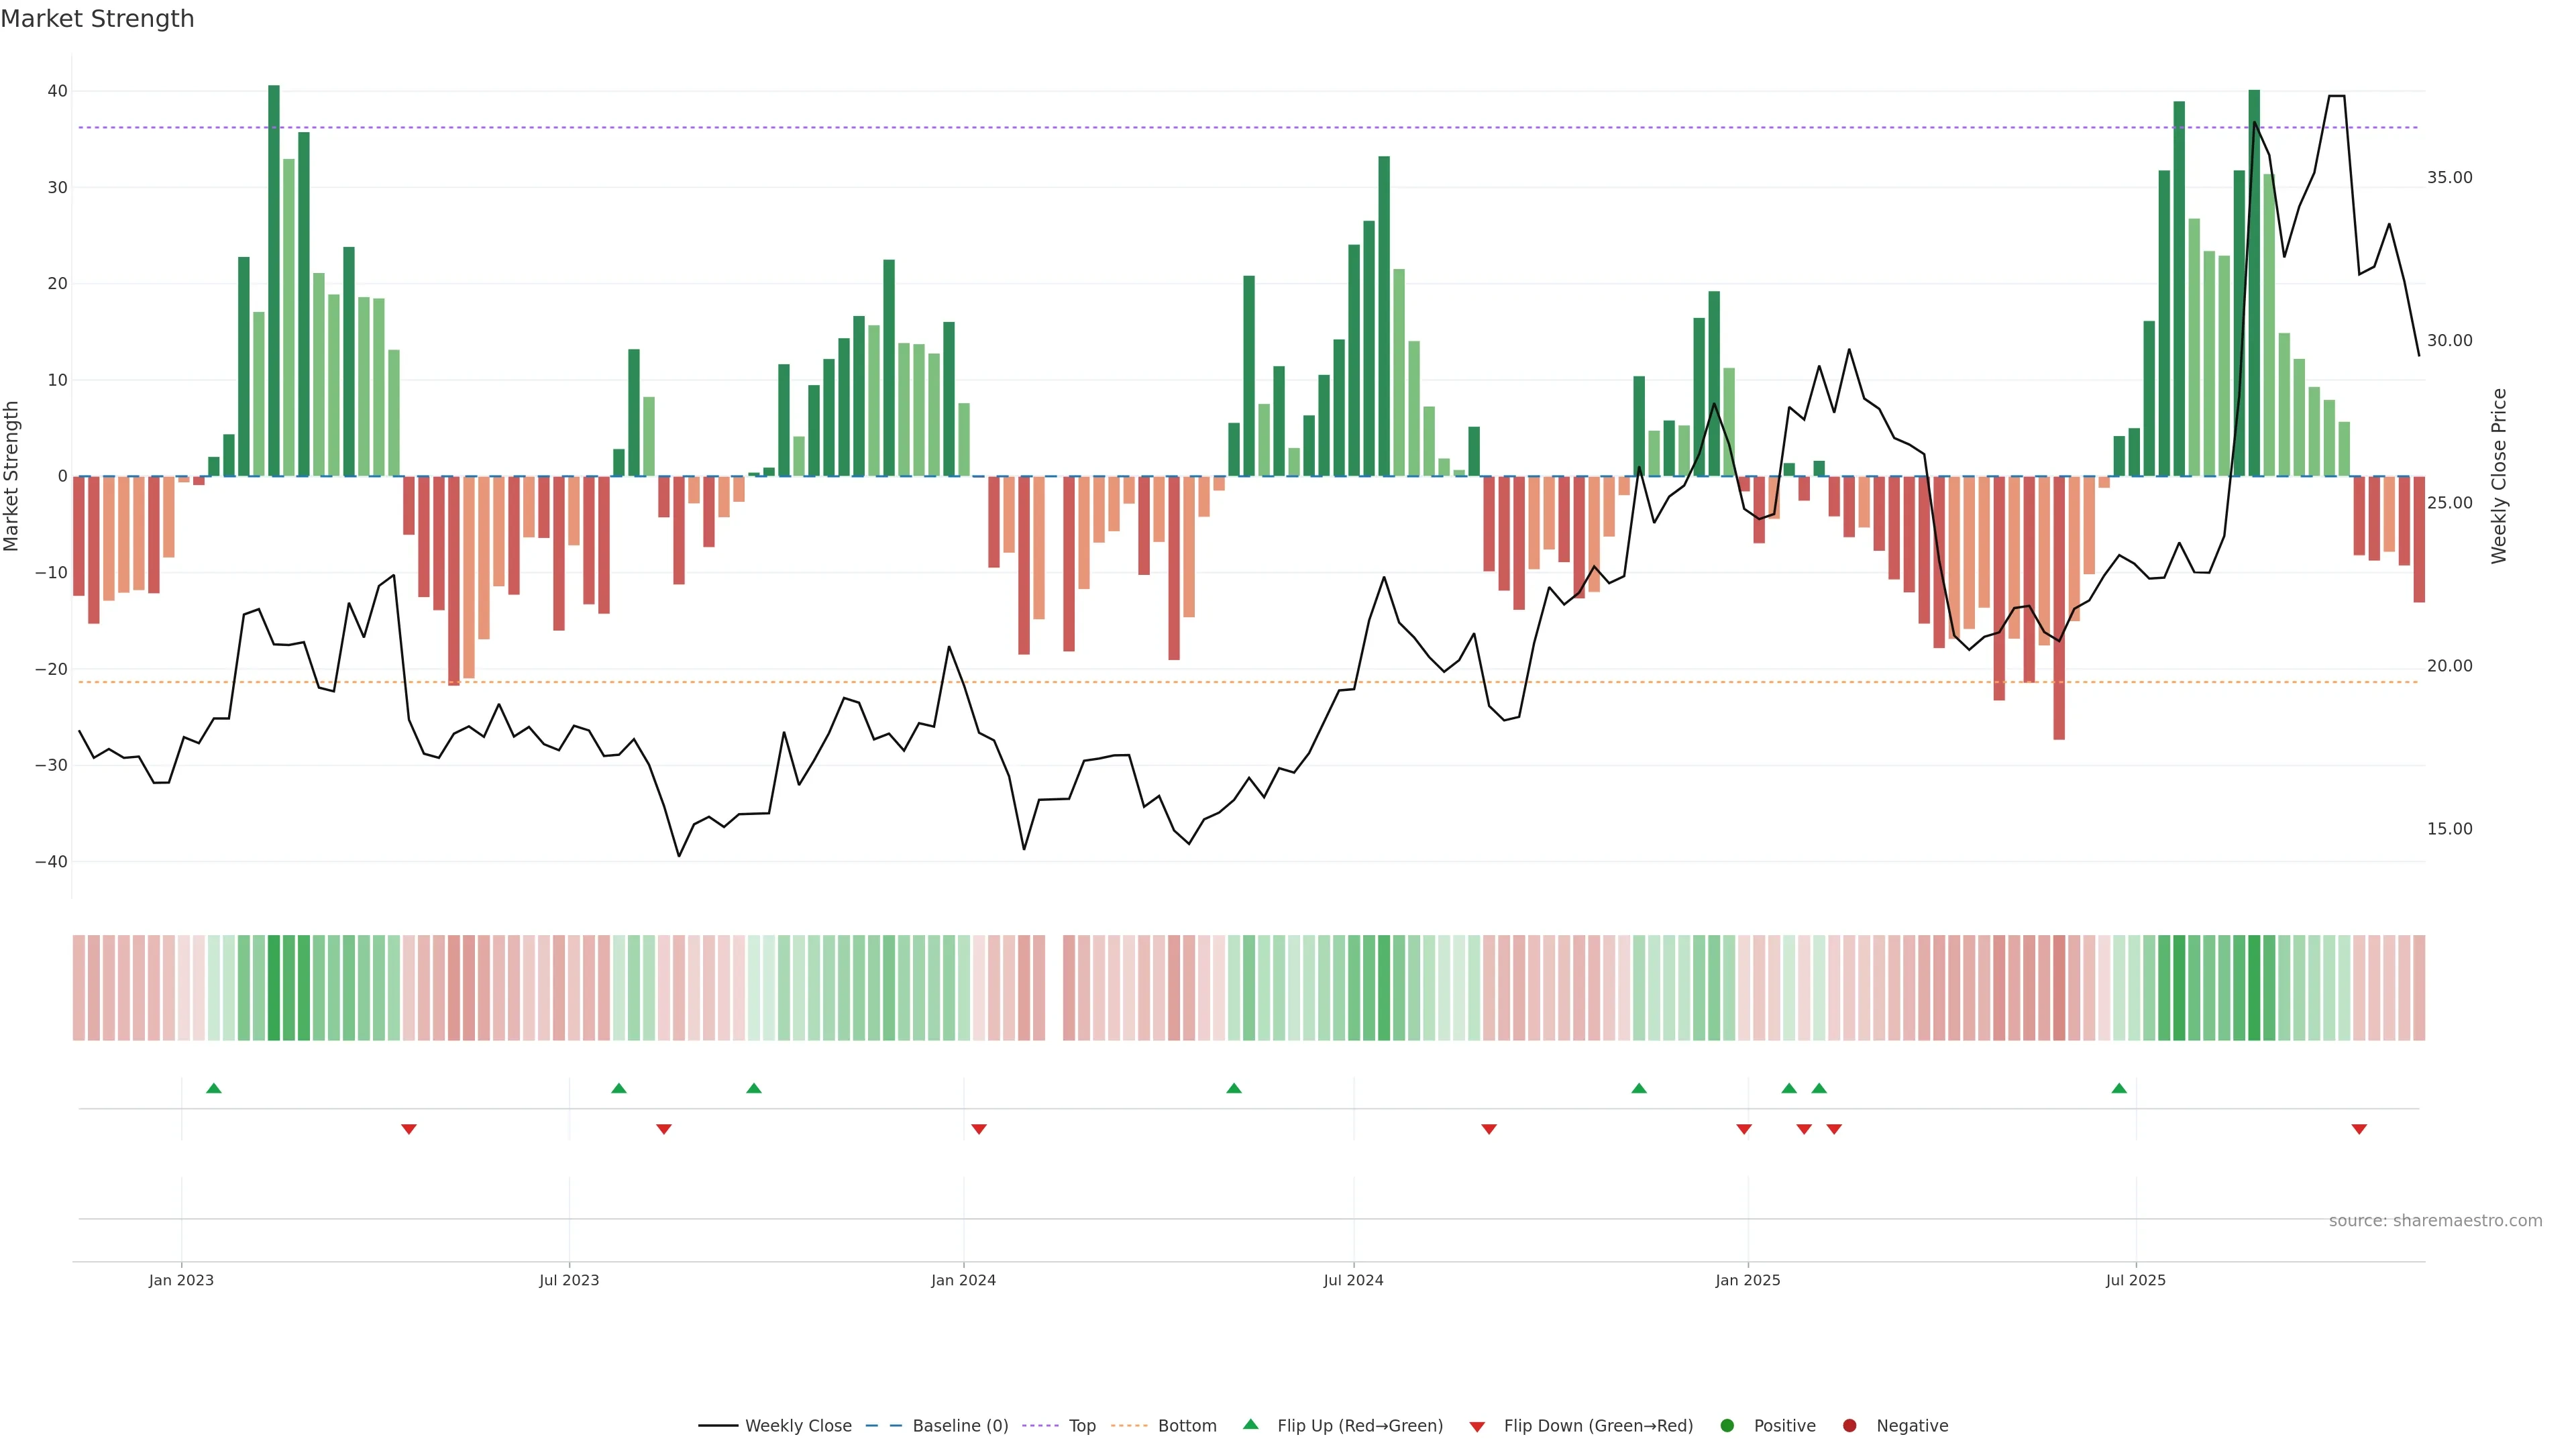Click the red Flip Down legend triangle
The image size is (2576, 1449).
(1477, 1427)
